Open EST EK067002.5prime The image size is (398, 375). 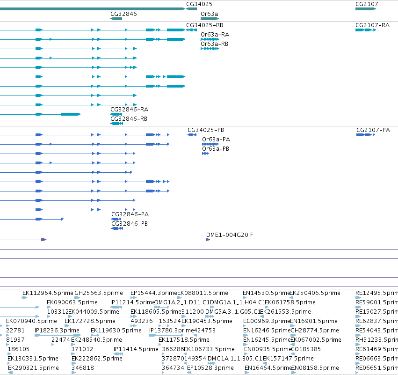click(x=316, y=340)
